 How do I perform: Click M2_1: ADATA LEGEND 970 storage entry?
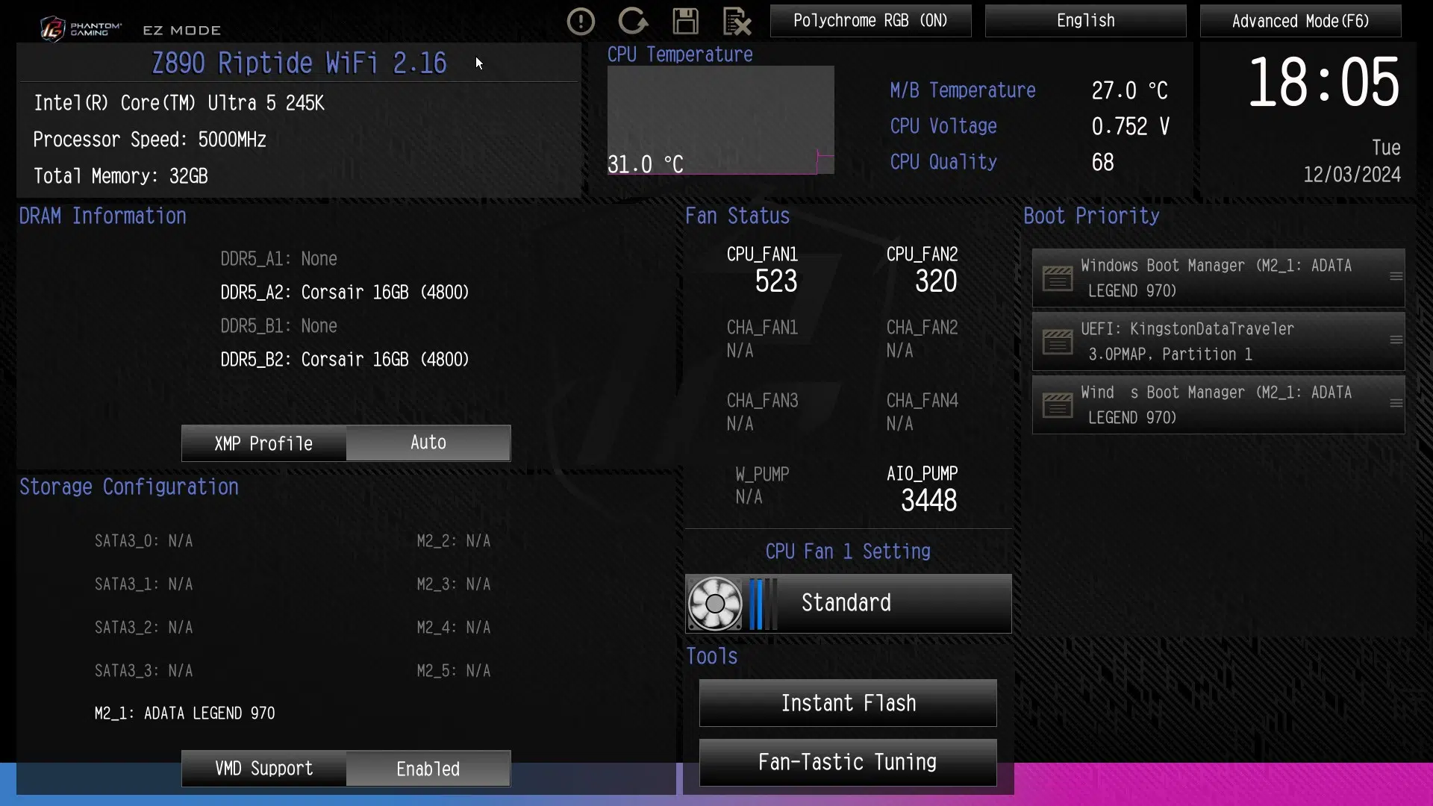[x=184, y=713]
